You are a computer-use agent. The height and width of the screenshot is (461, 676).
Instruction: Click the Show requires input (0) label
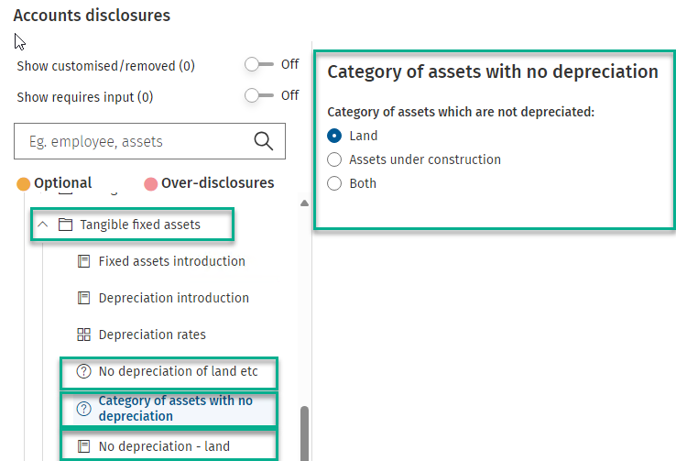tap(85, 97)
